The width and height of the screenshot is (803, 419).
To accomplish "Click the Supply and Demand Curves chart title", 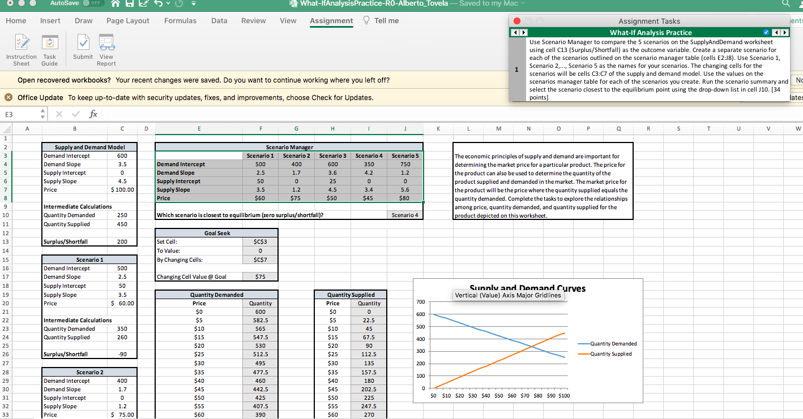I will (528, 288).
